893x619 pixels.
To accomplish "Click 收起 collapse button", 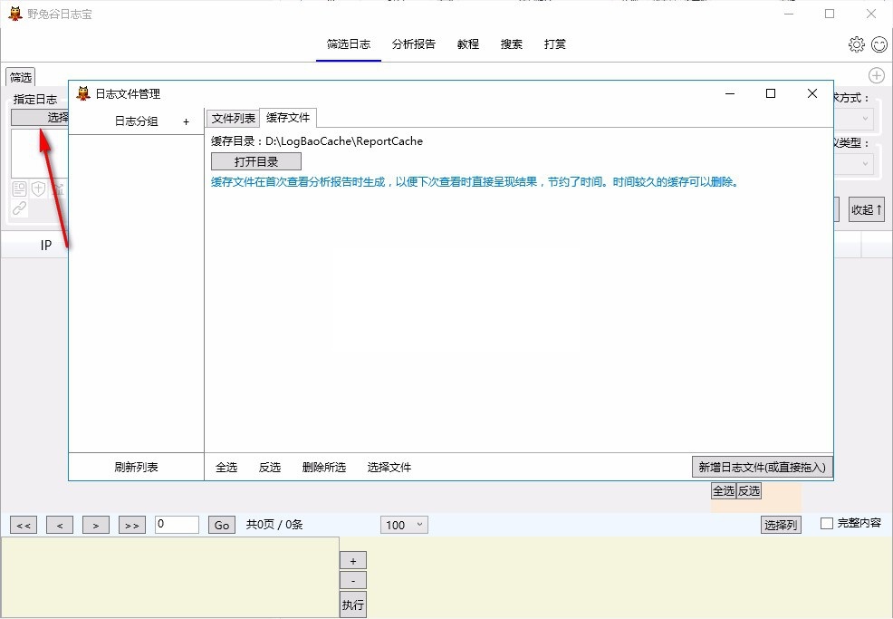I will click(x=866, y=209).
